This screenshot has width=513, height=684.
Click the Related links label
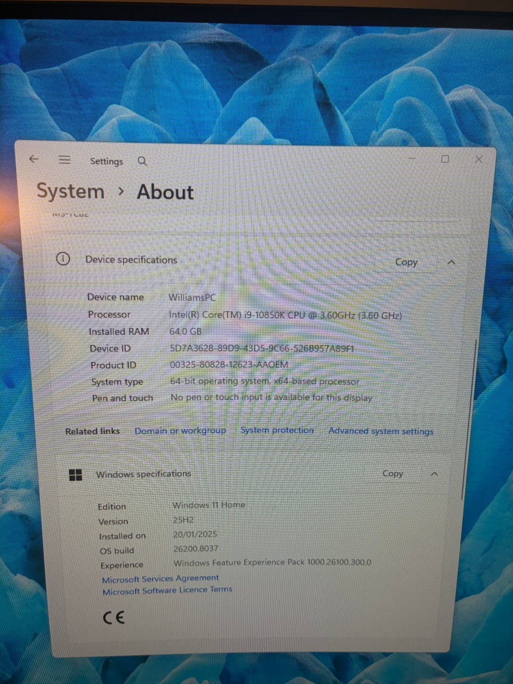(x=92, y=431)
